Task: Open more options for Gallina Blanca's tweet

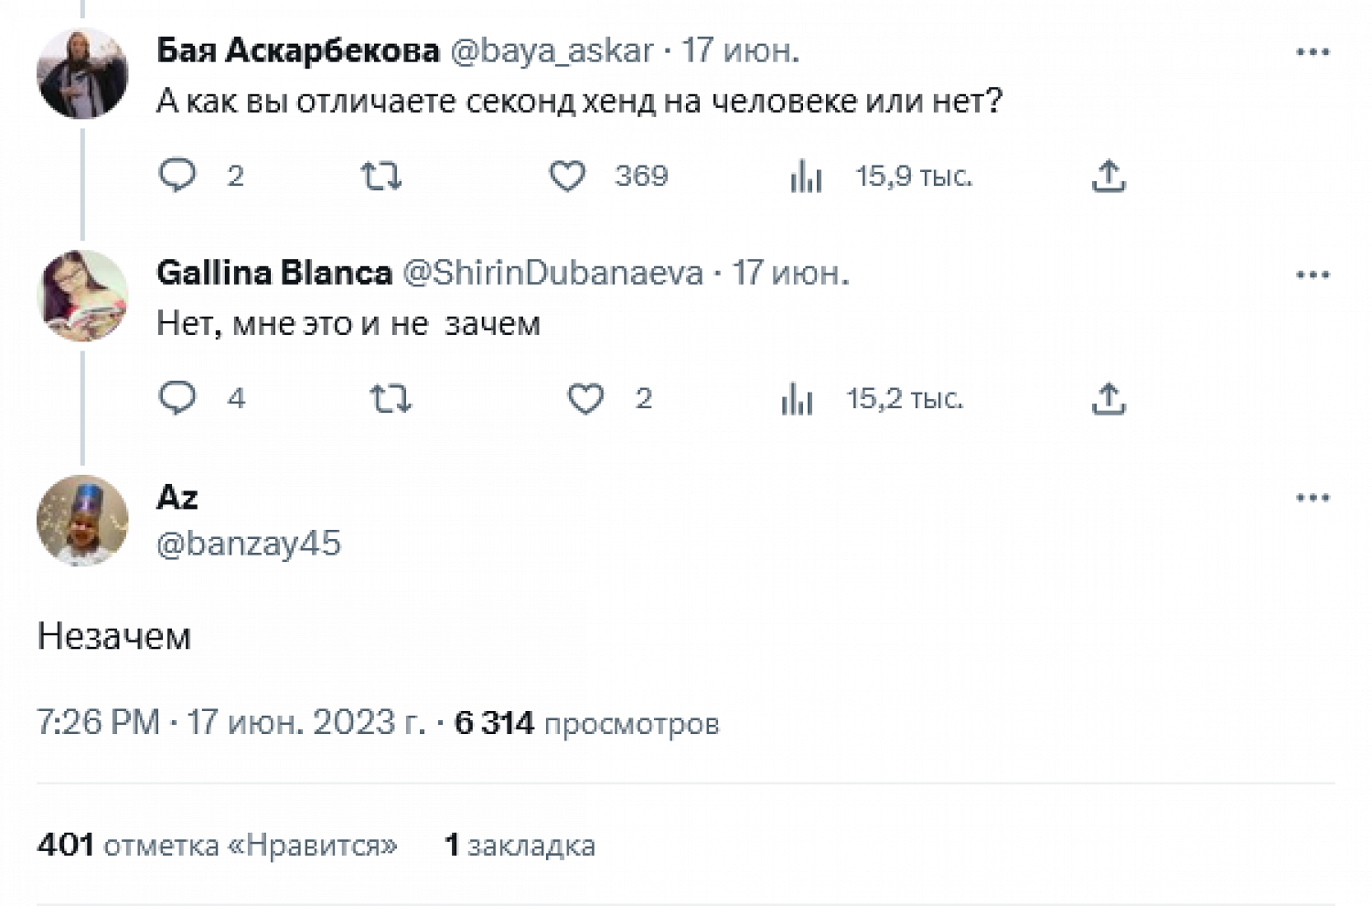Action: click(1313, 275)
